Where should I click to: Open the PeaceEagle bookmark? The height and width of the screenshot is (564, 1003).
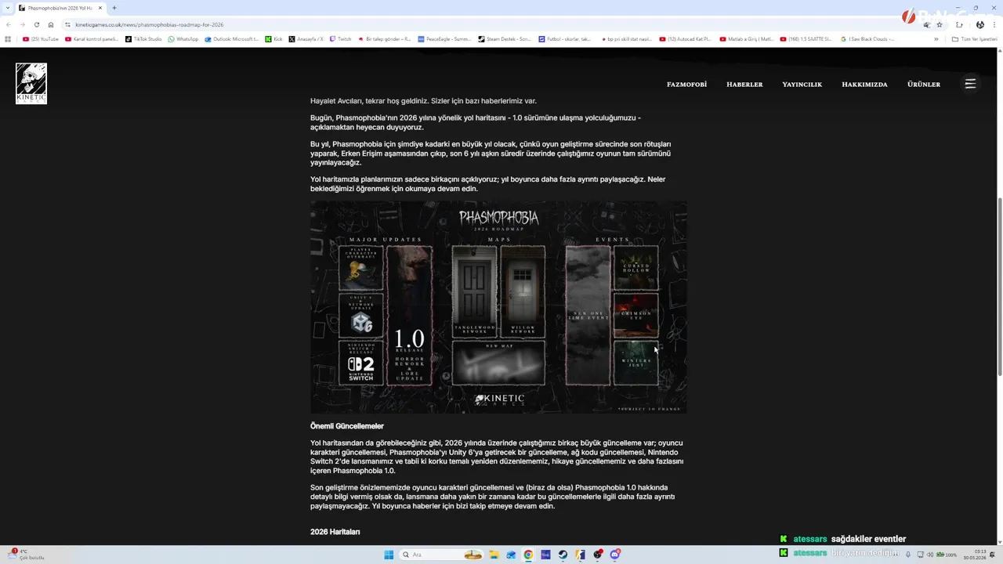click(444, 39)
